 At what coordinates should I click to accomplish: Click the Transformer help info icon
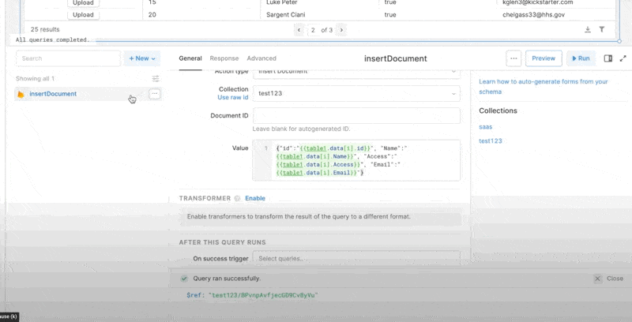pos(236,198)
